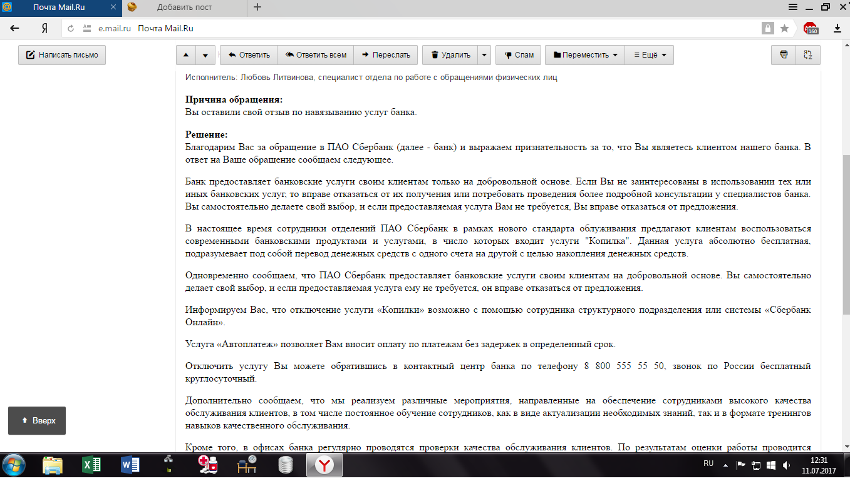The image size is (850, 481).
Task: Open Word from the taskbar
Action: pyautogui.click(x=131, y=465)
